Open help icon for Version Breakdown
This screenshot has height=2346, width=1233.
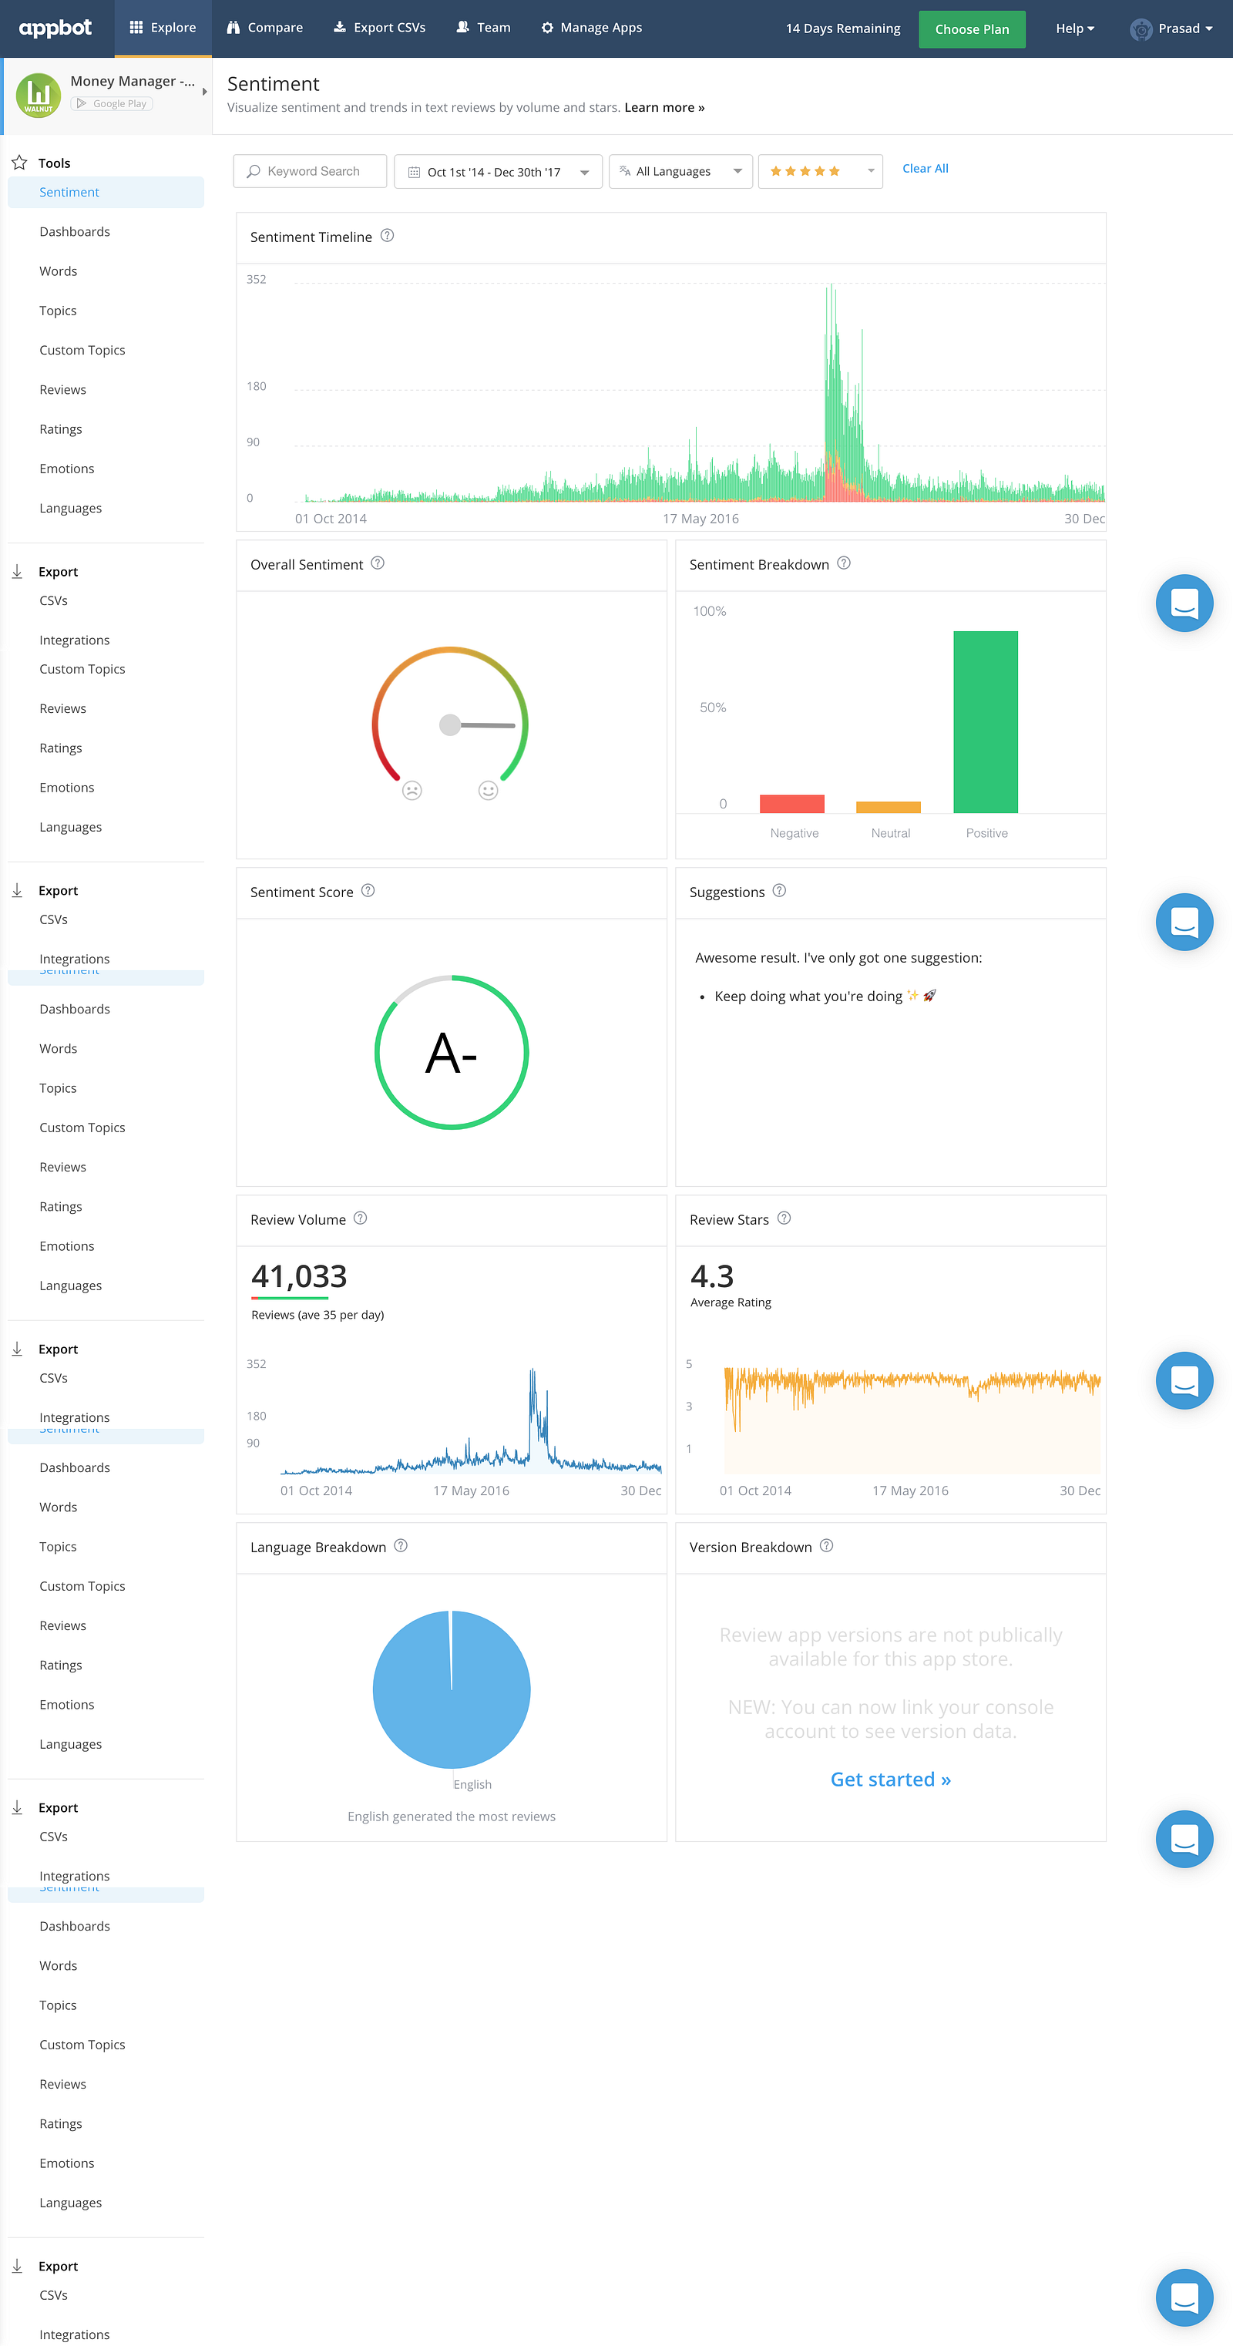point(827,1546)
